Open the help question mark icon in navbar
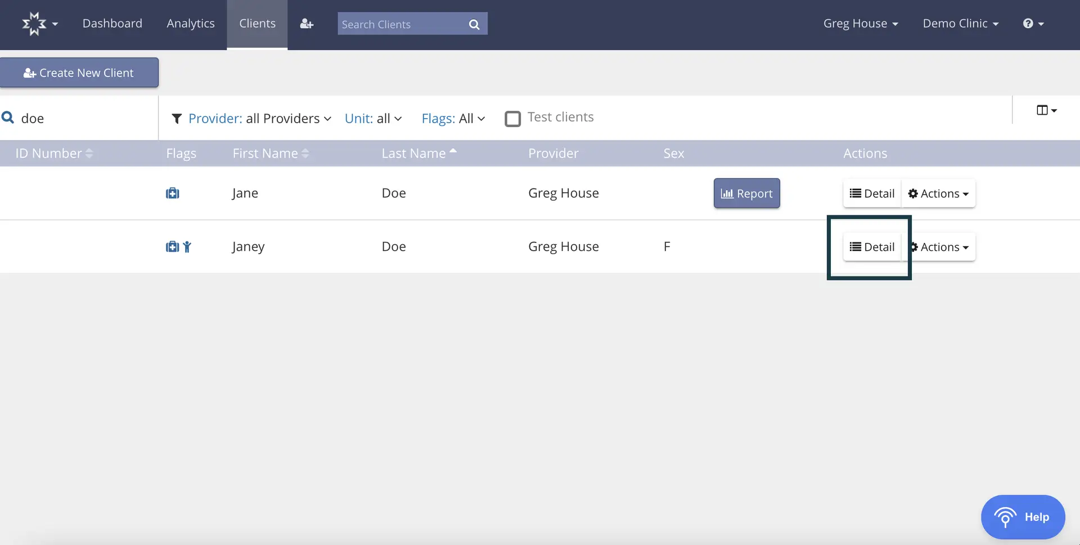The height and width of the screenshot is (545, 1080). [x=1030, y=23]
